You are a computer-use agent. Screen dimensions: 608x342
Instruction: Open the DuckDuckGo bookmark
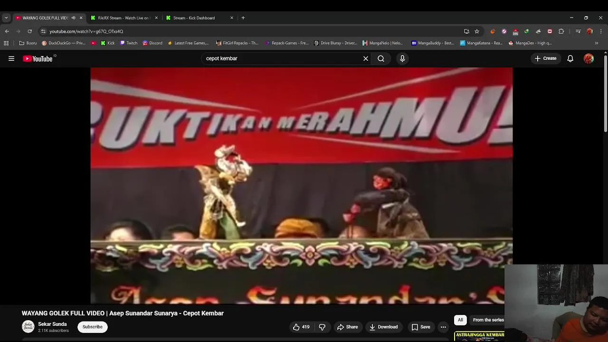coord(64,43)
